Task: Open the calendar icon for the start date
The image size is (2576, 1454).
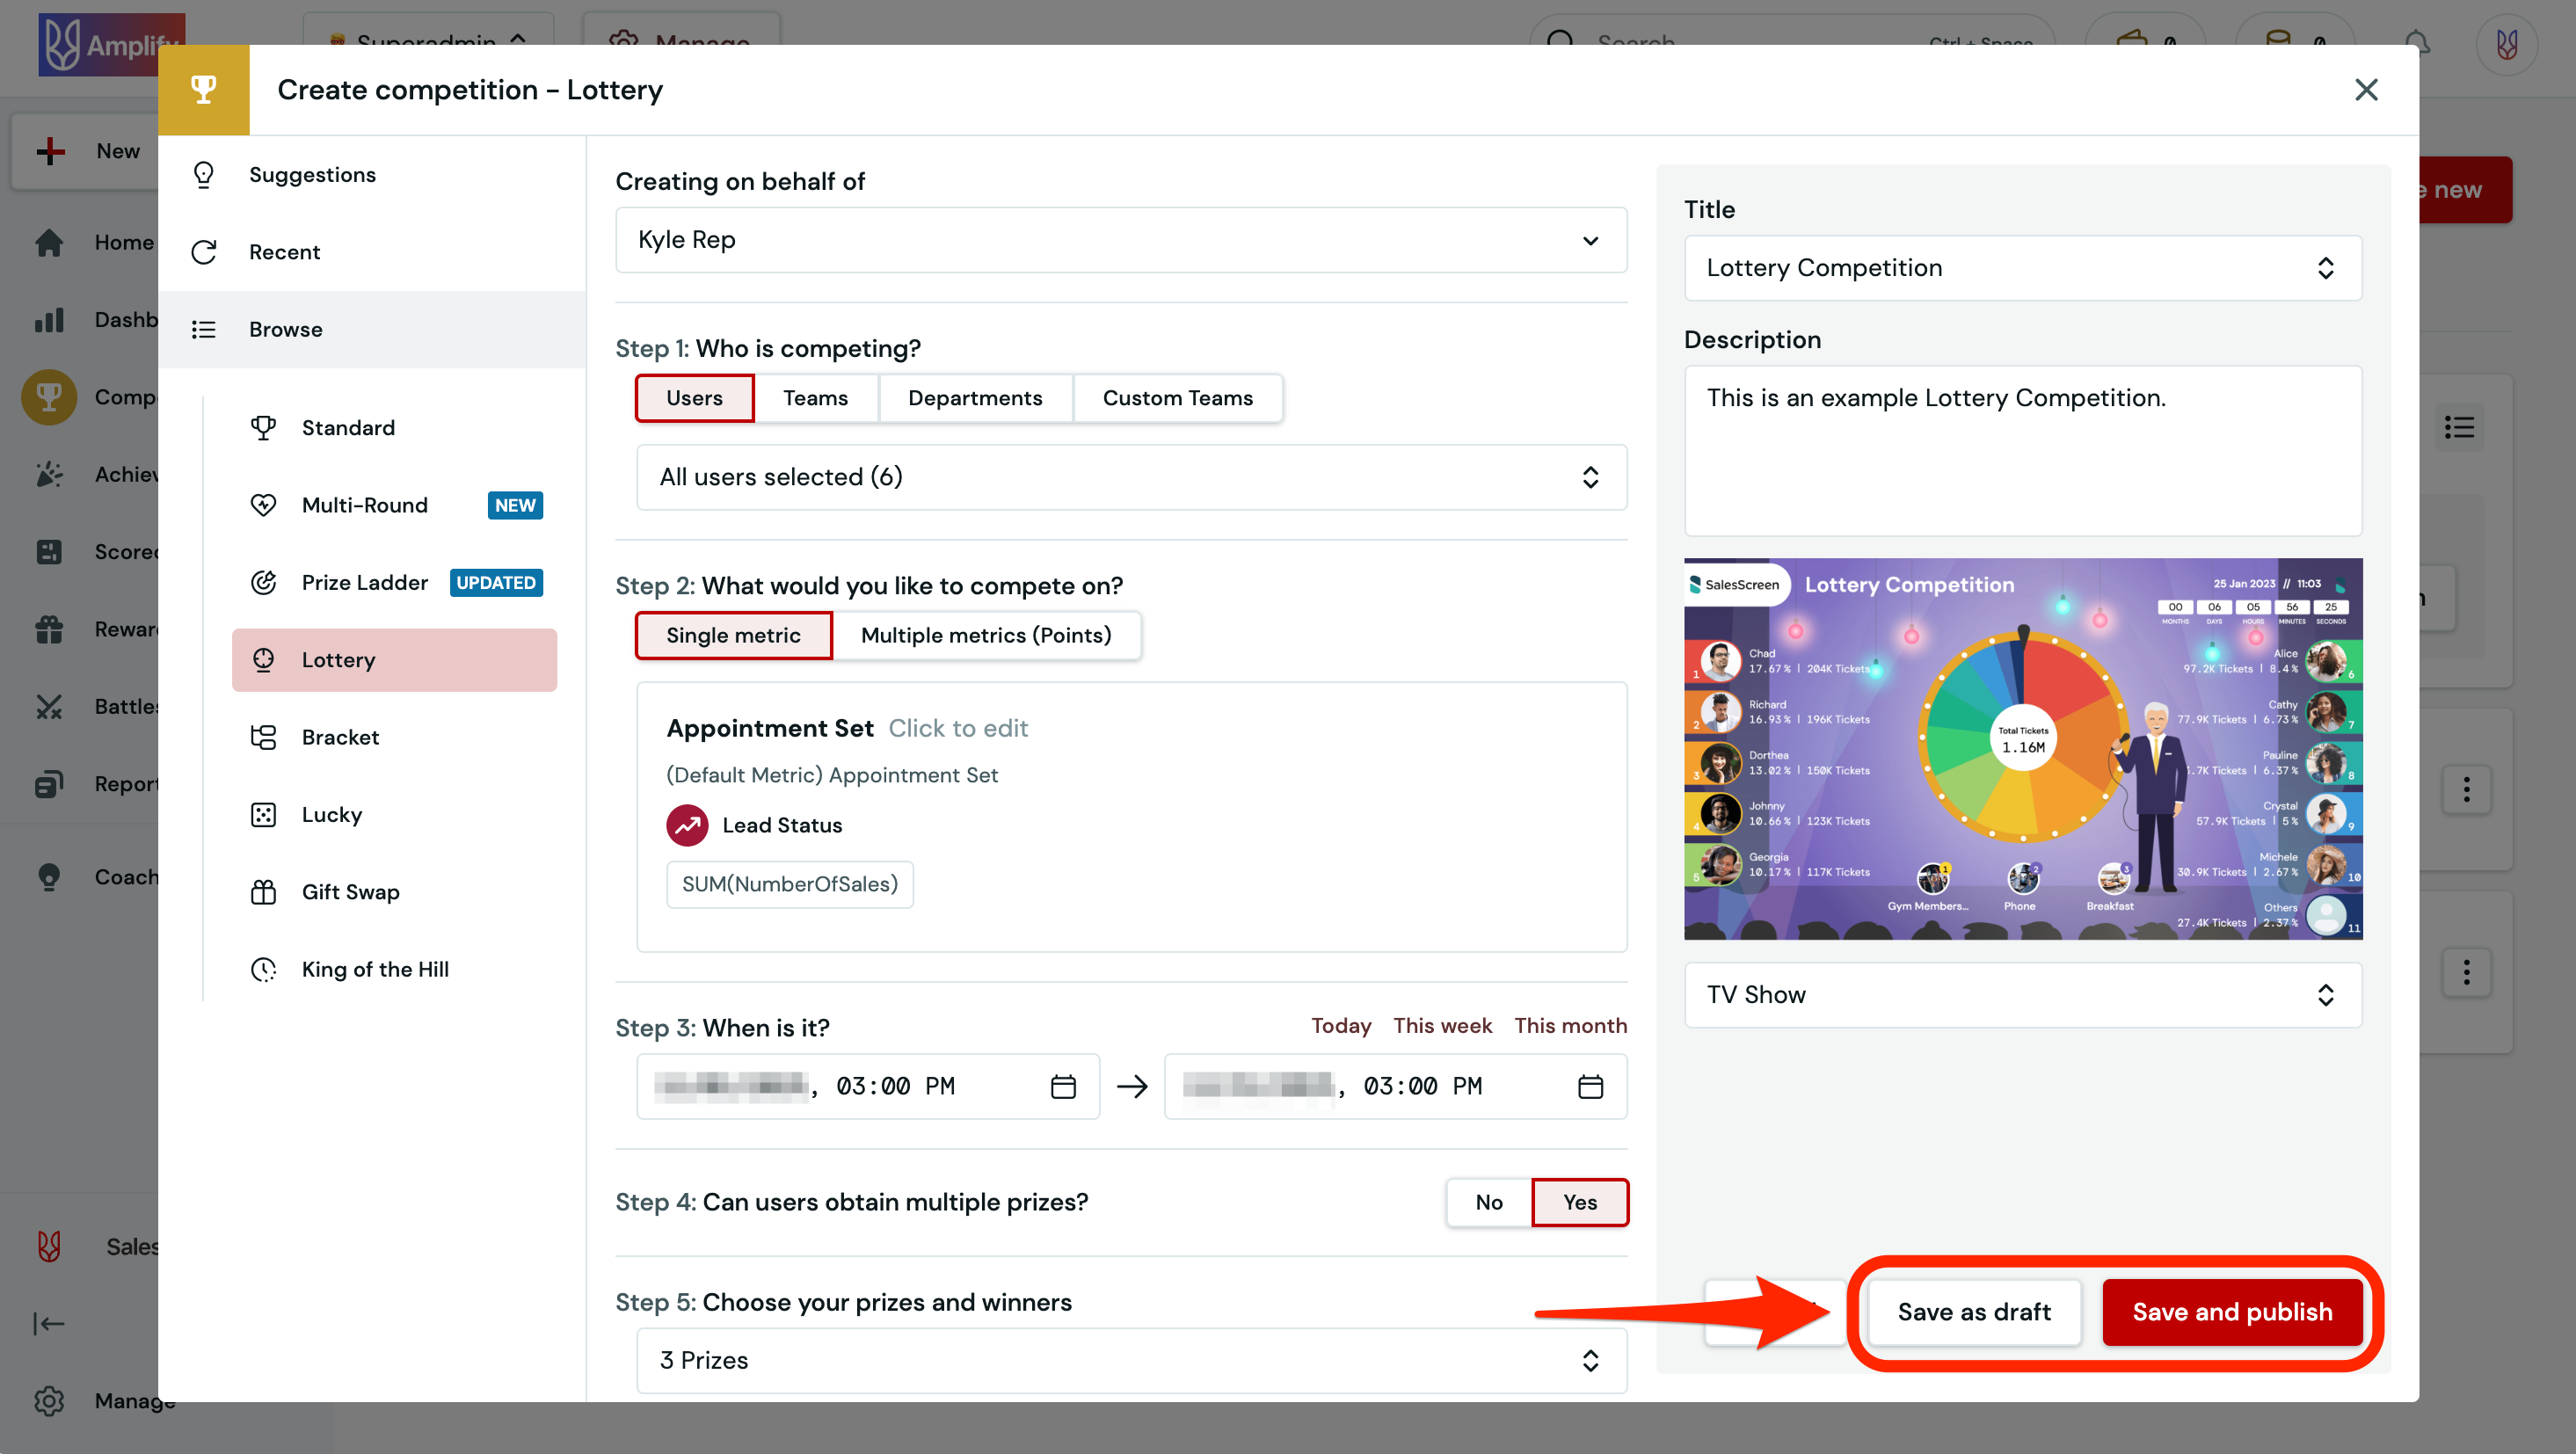Action: [x=1064, y=1086]
